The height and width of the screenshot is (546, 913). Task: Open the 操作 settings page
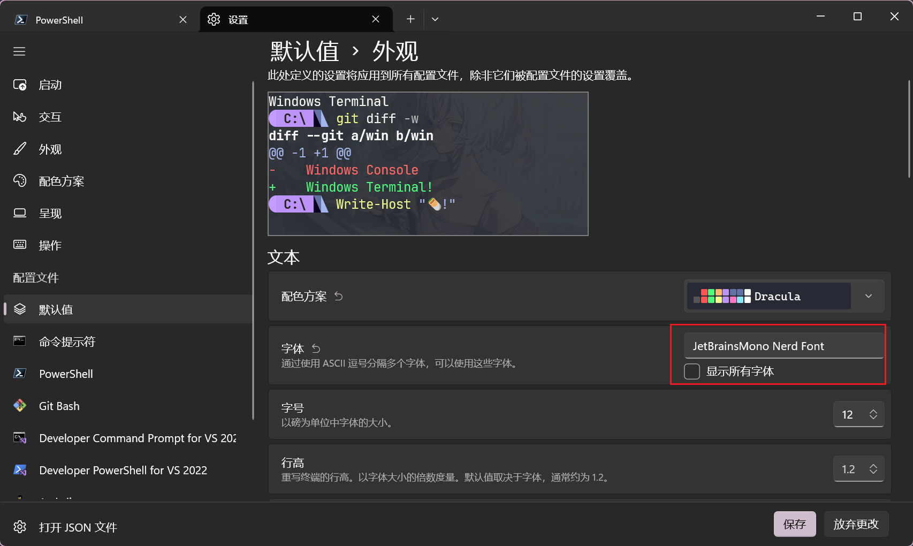click(x=128, y=245)
